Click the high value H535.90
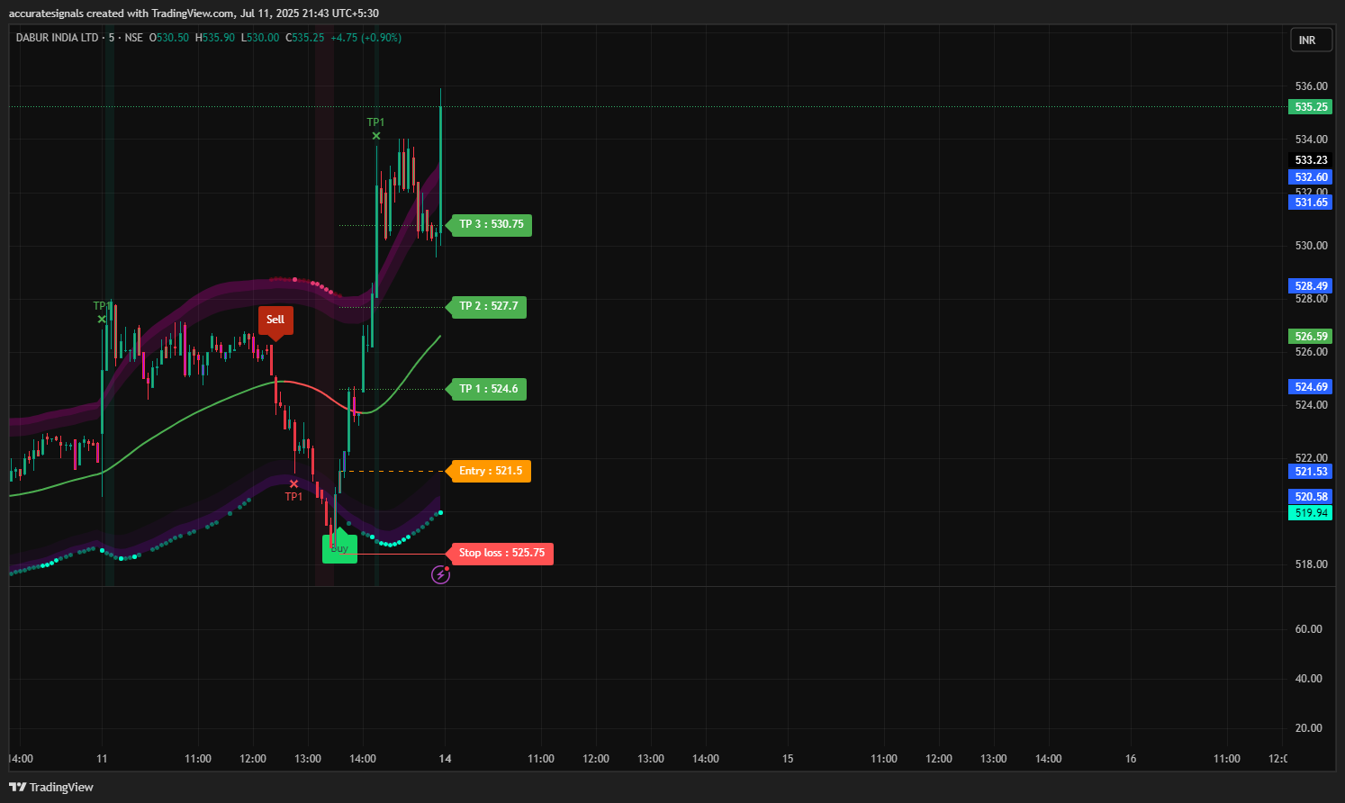 tap(214, 38)
